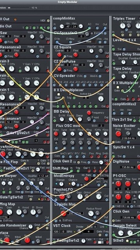Click the red Frequency knob on BB Delay
140x250 pixels.
[89, 113]
